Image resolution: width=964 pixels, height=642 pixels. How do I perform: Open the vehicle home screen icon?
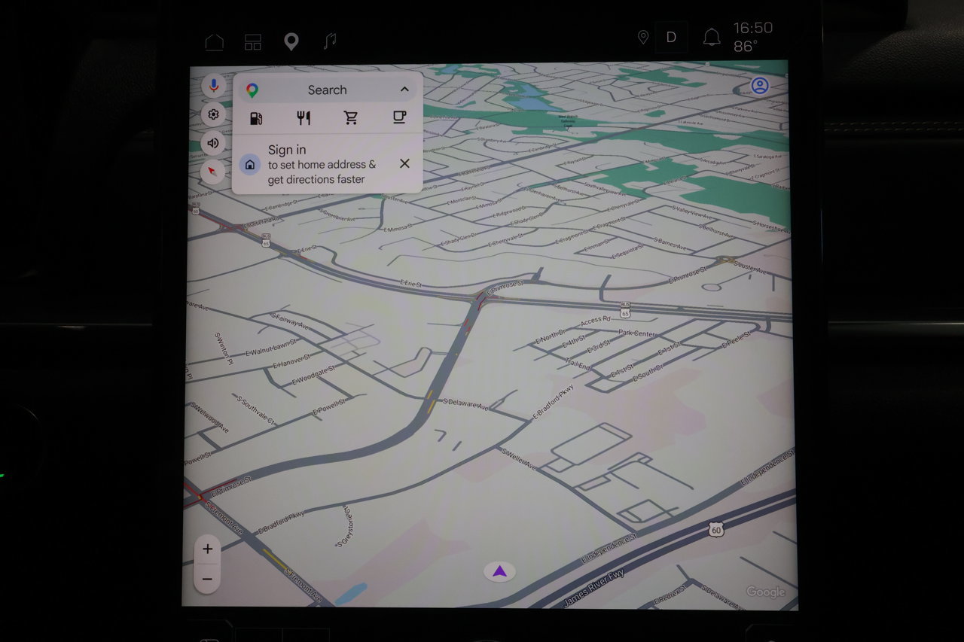click(x=215, y=41)
